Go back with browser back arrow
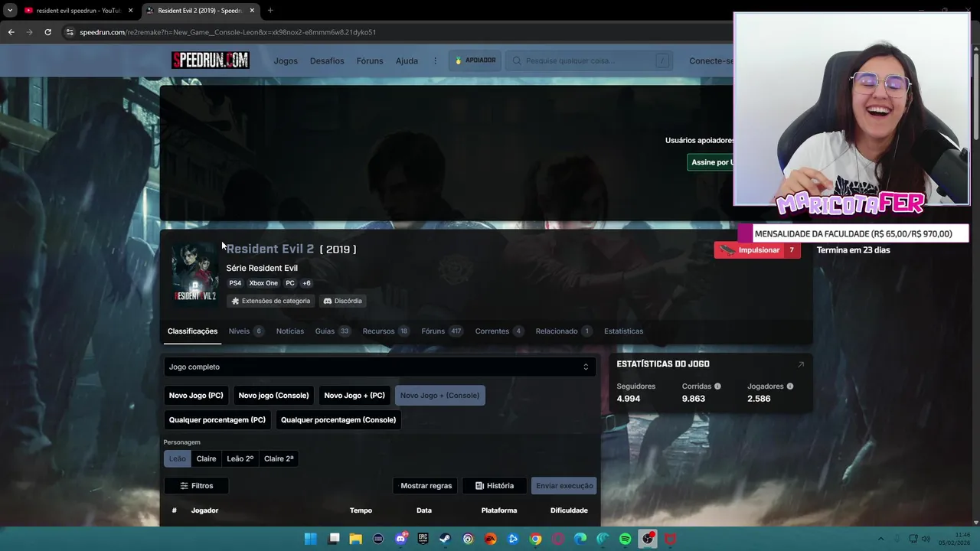This screenshot has width=980, height=551. click(11, 32)
